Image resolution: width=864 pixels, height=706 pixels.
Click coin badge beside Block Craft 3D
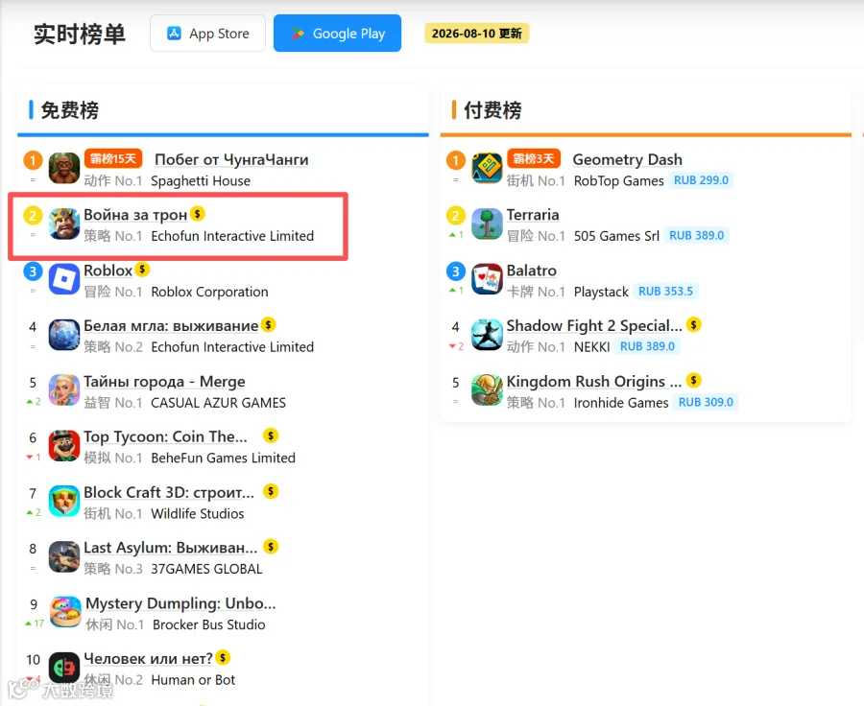pos(271,491)
